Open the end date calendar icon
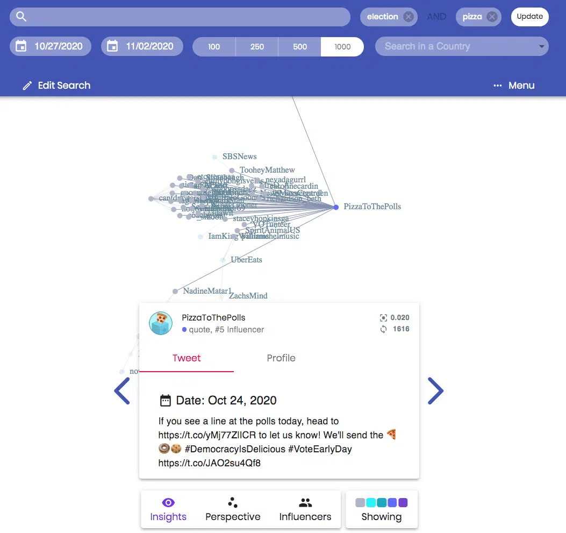This screenshot has width=566, height=533. coord(112,46)
